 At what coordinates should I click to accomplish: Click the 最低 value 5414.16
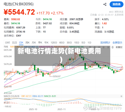pos(15,23)
